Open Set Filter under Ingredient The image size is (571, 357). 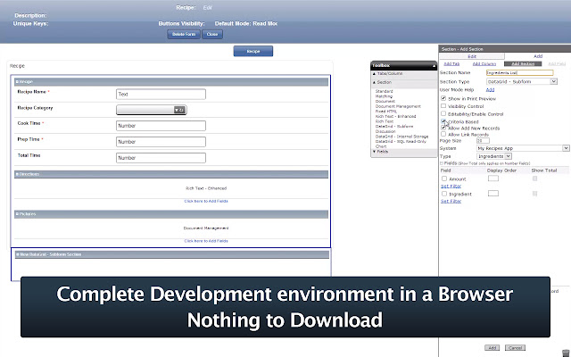coord(451,201)
